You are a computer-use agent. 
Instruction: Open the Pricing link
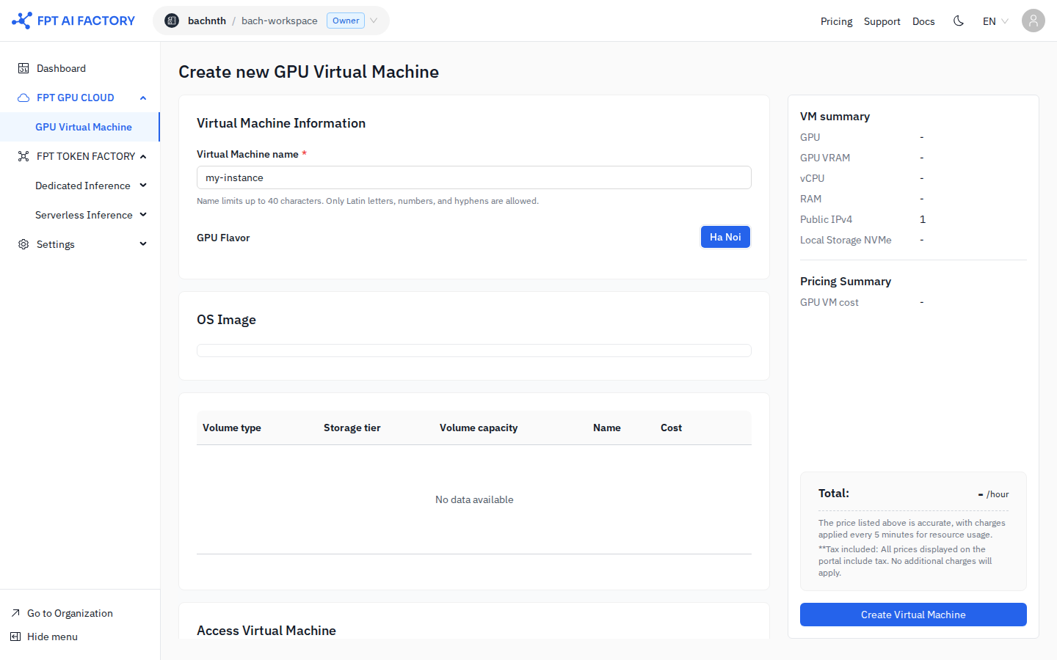(837, 21)
